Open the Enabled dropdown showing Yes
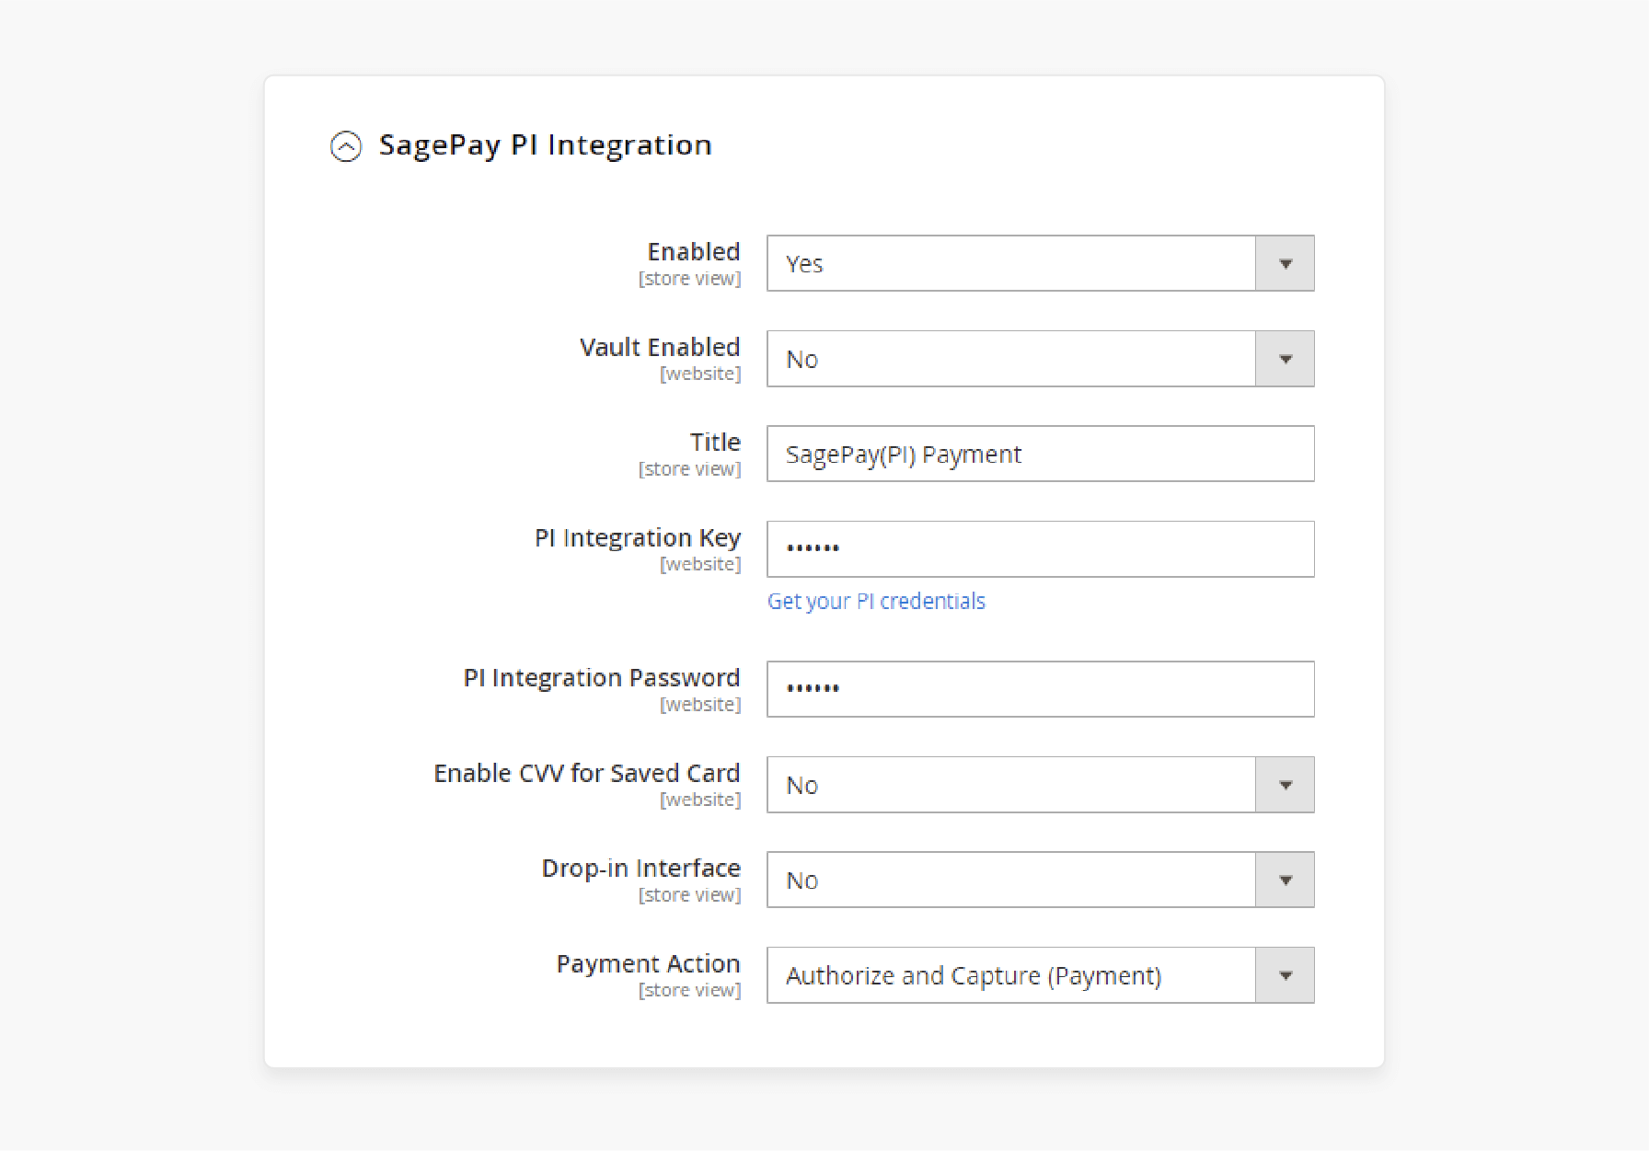 [x=1041, y=263]
